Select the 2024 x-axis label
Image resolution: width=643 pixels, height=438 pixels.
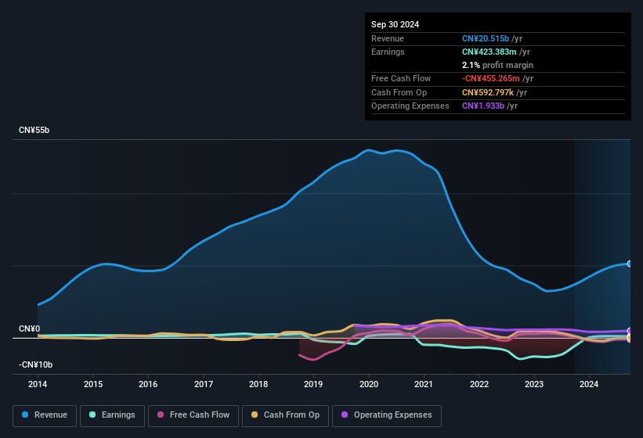click(589, 384)
